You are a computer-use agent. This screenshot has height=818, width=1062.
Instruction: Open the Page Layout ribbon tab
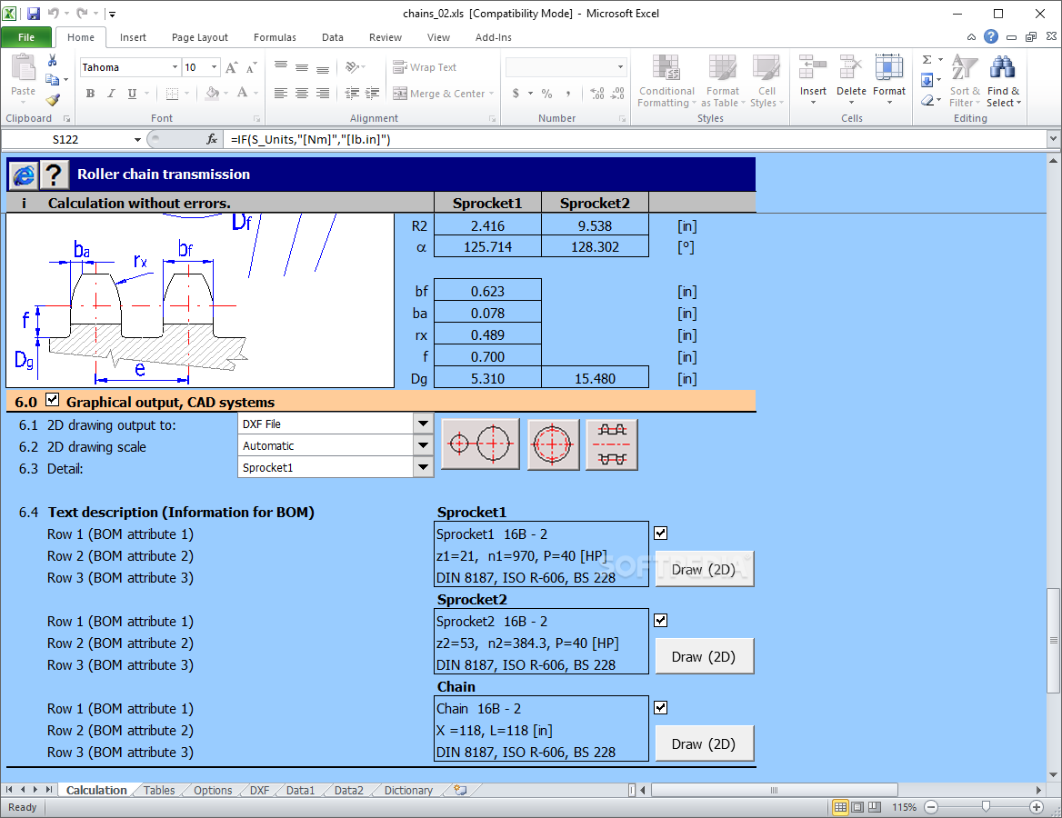pos(200,37)
